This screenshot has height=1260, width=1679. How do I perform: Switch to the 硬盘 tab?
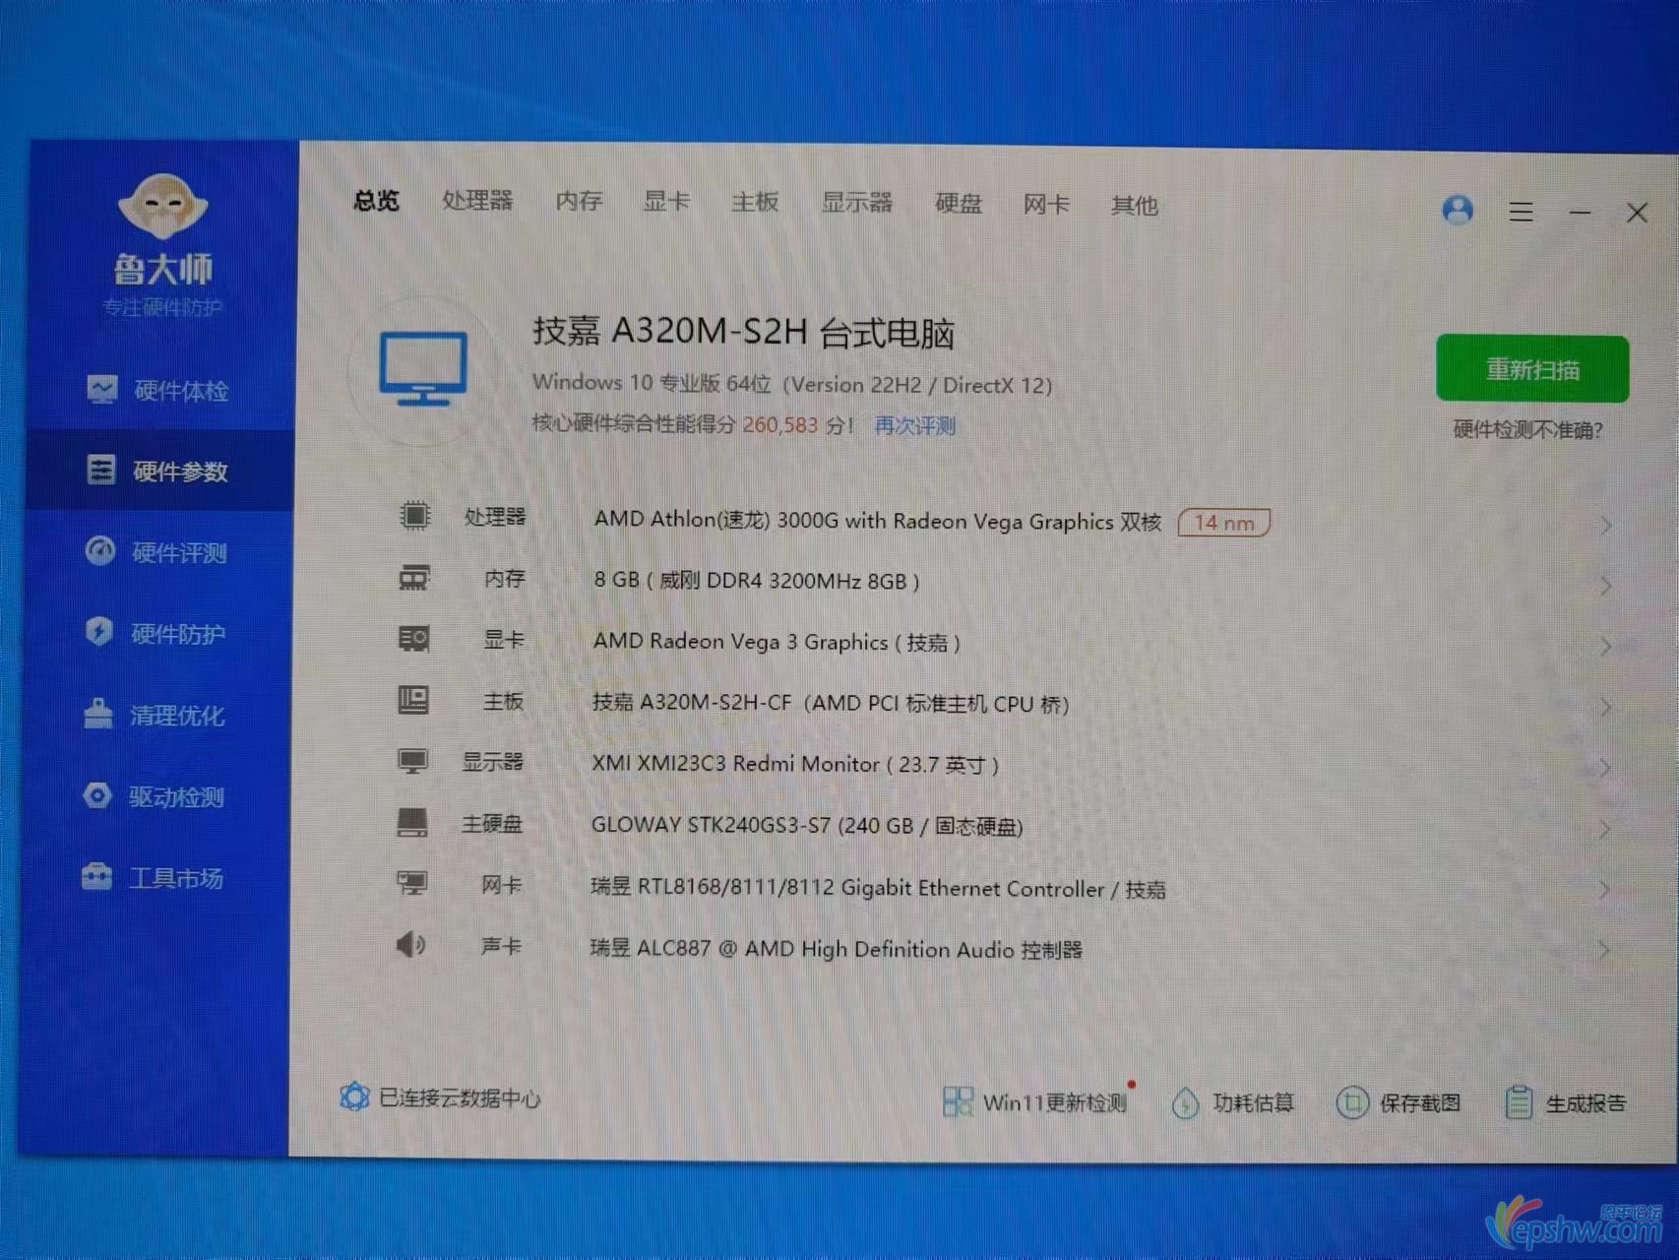coord(959,204)
